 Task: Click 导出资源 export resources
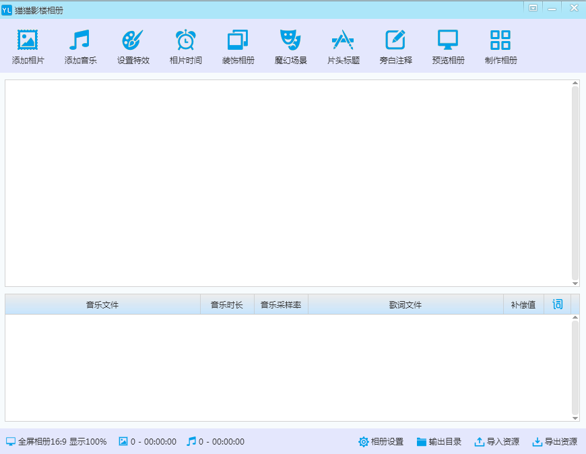(x=554, y=442)
